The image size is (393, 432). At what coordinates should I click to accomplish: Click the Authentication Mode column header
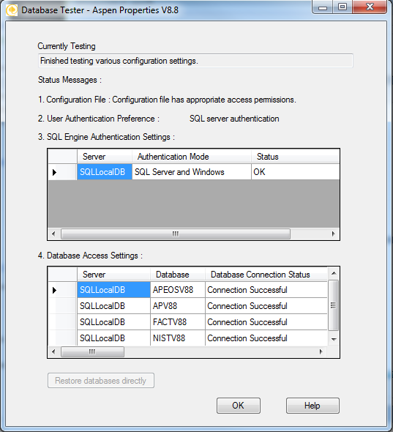pos(192,157)
